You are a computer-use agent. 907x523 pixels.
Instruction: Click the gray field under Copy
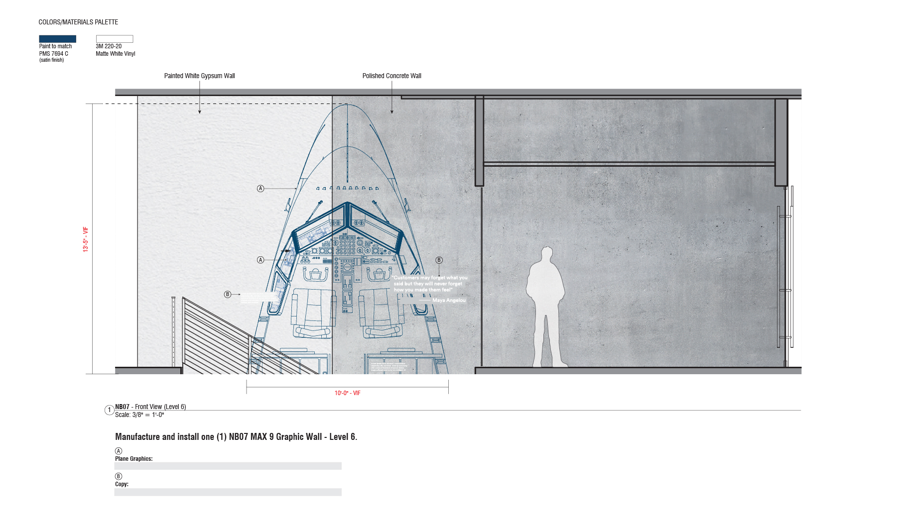[x=228, y=492]
